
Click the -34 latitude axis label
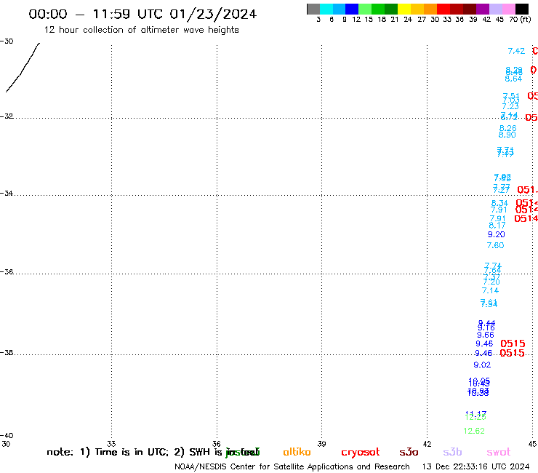pos(7,193)
